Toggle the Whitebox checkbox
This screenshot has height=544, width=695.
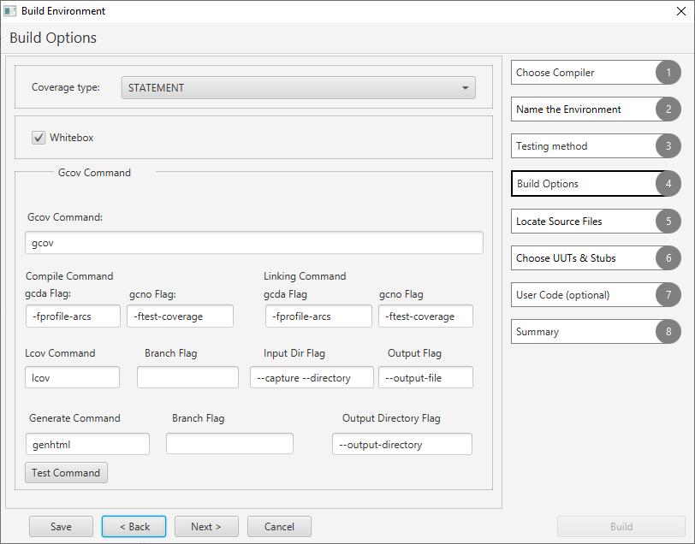(39, 138)
